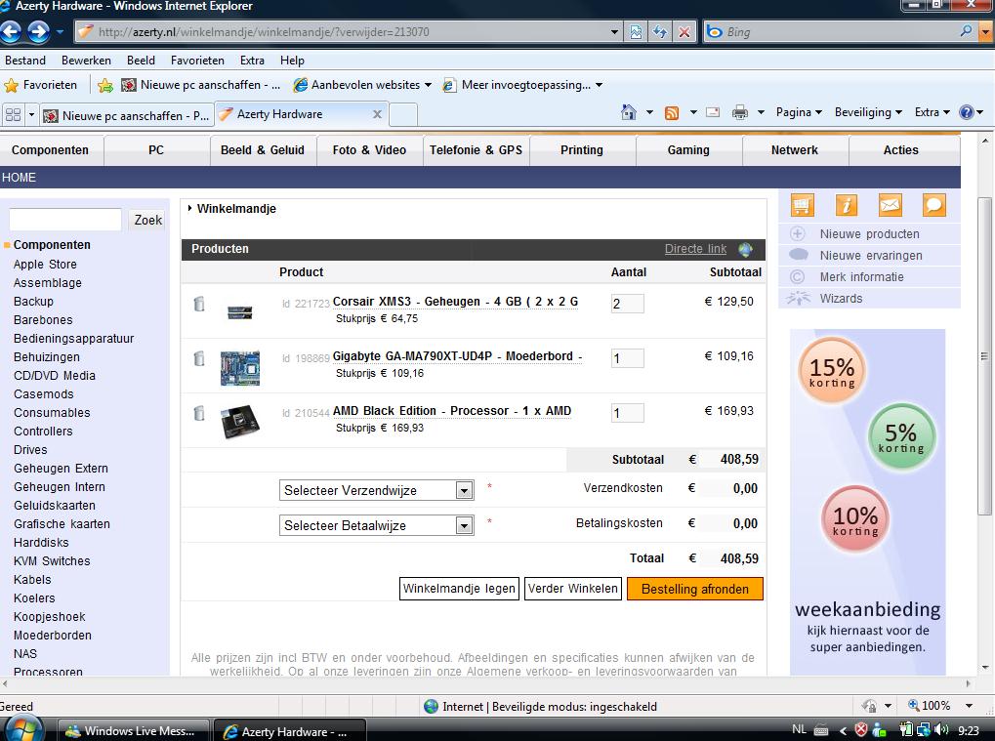Open the Extra command bar dropdown

click(933, 112)
